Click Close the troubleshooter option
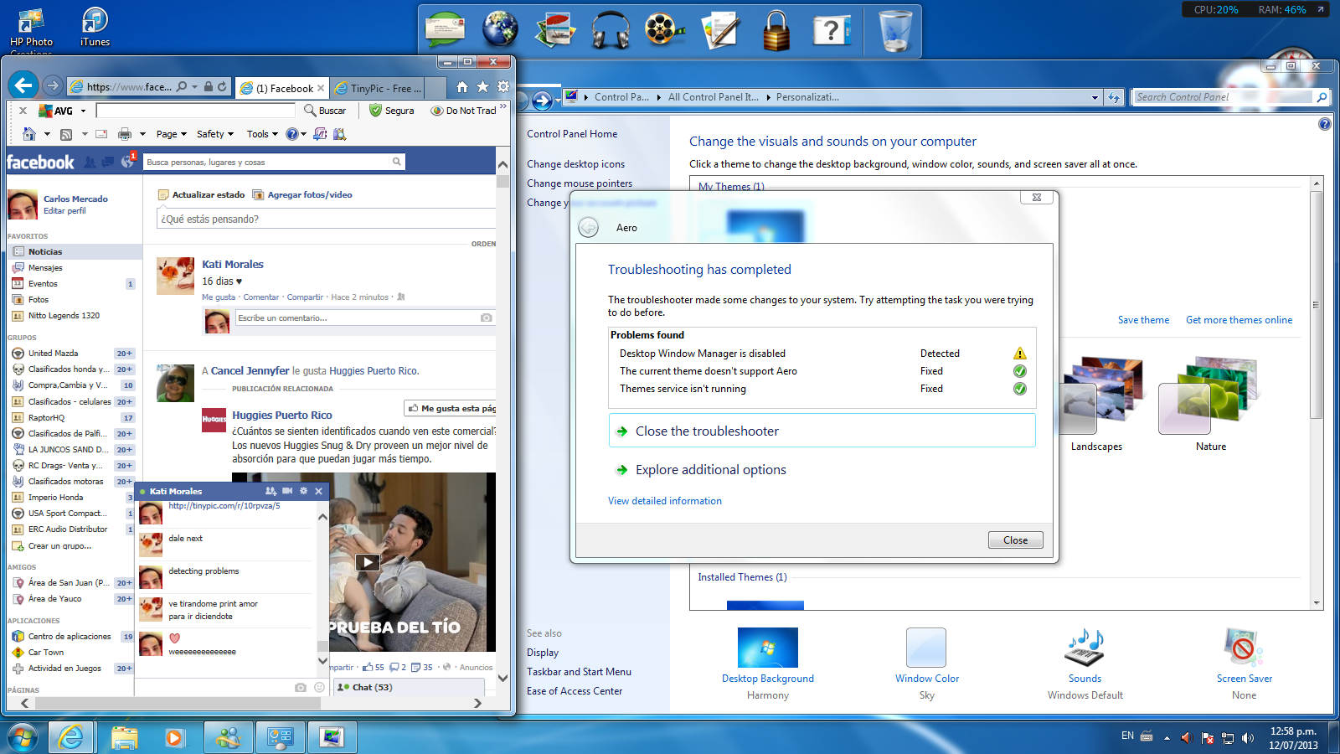The image size is (1340, 754). click(822, 431)
